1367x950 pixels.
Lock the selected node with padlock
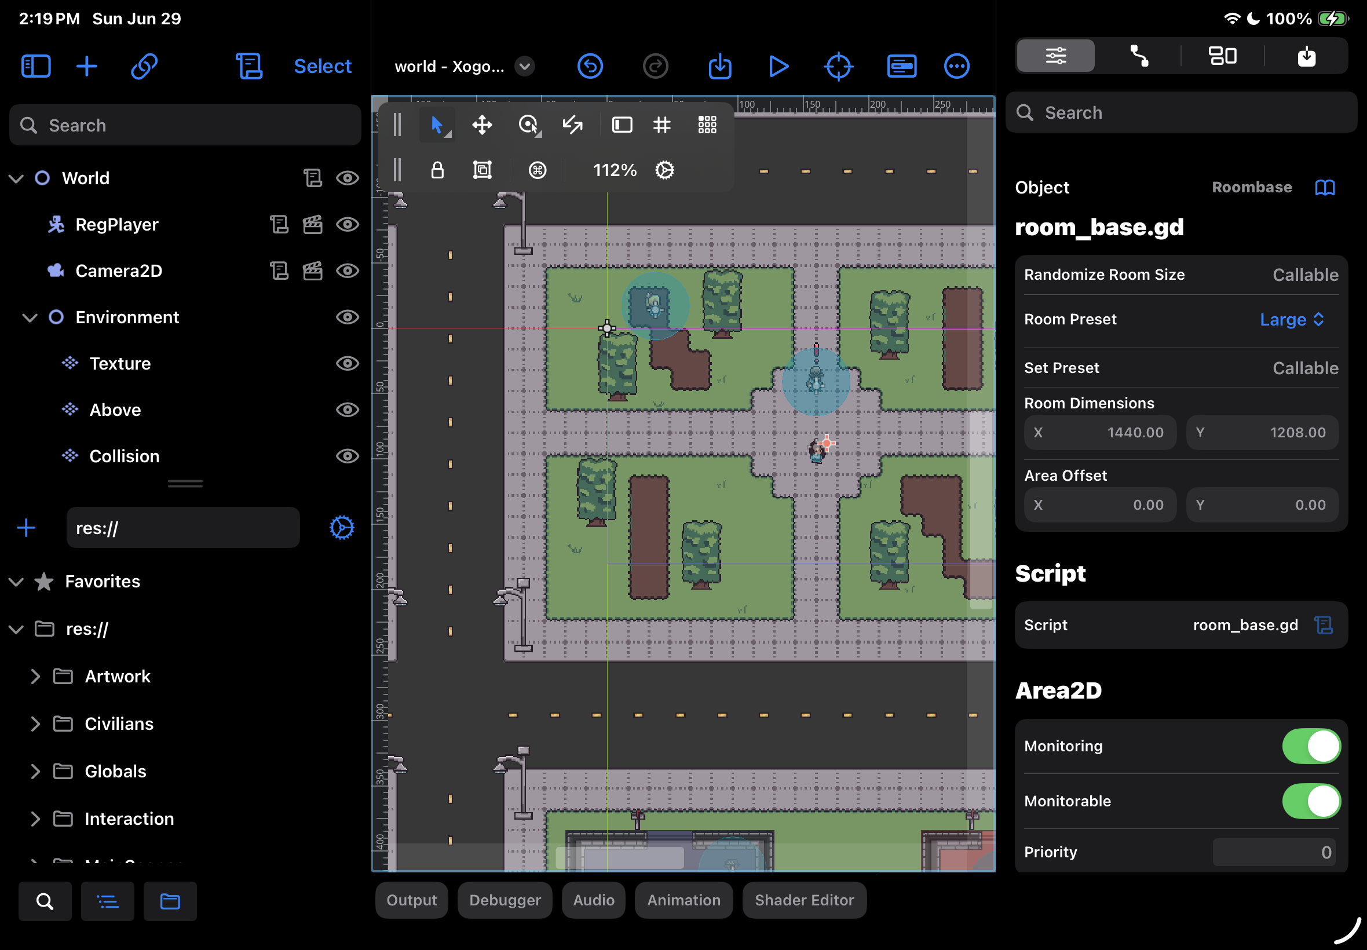437,170
